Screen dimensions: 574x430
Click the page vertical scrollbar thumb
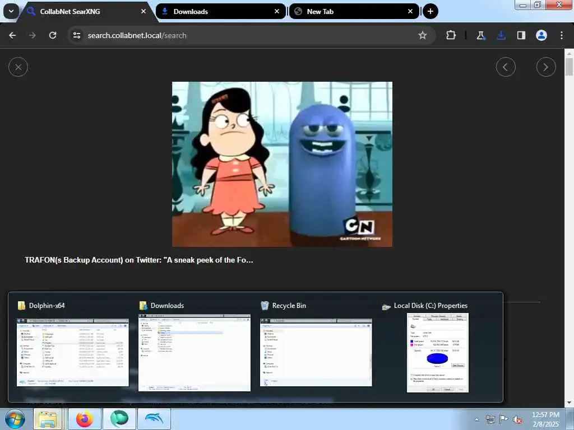569,67
